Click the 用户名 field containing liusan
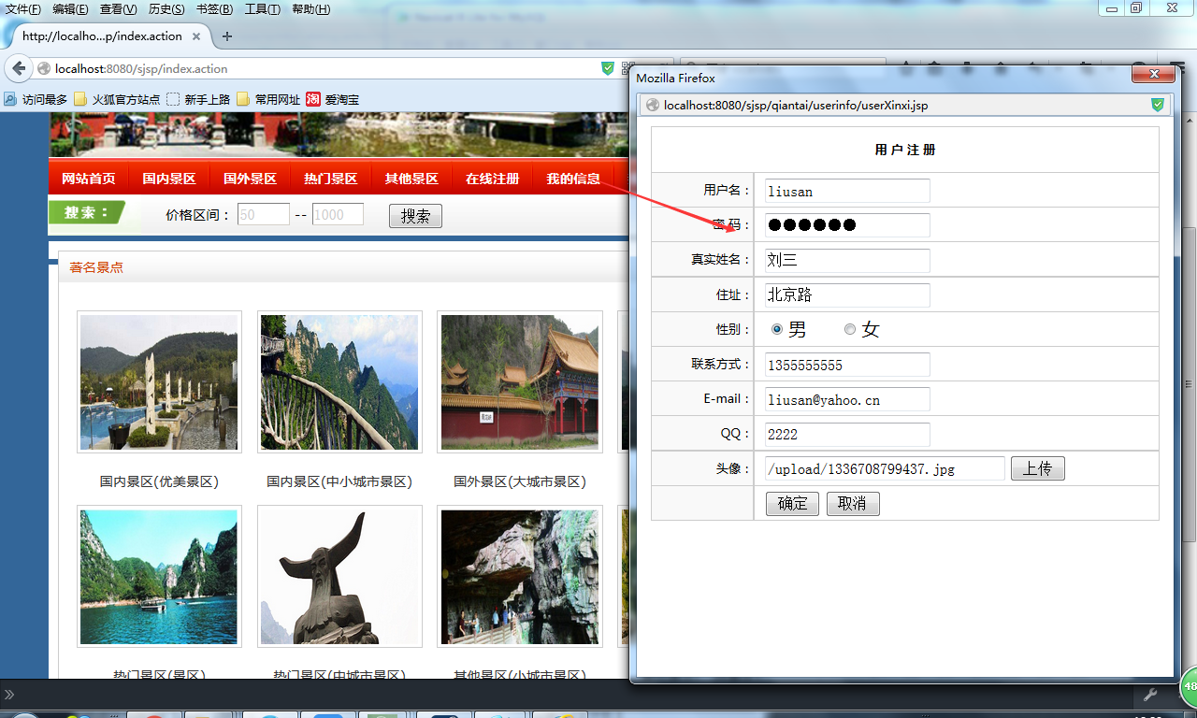 [x=847, y=191]
